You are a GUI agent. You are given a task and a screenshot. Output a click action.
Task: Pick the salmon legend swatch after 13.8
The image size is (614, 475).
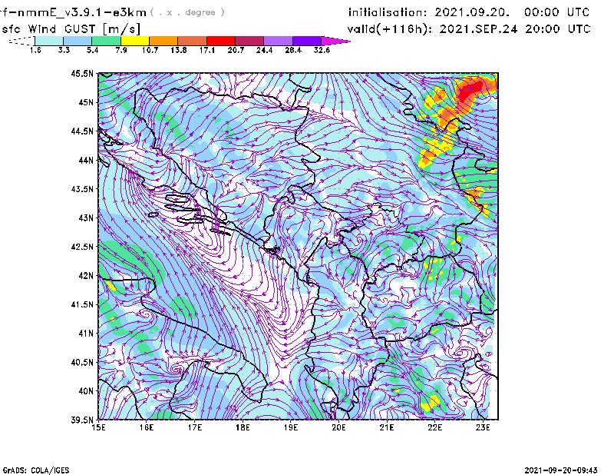point(193,41)
